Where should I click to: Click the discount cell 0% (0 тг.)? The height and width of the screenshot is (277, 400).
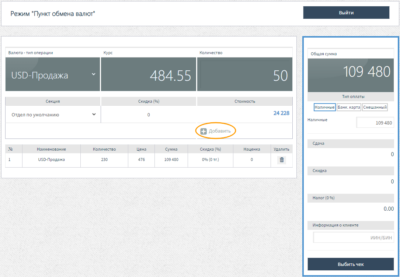[x=211, y=160]
